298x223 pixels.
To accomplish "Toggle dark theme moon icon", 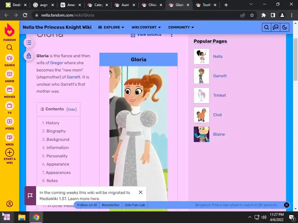I will pyautogui.click(x=285, y=27).
